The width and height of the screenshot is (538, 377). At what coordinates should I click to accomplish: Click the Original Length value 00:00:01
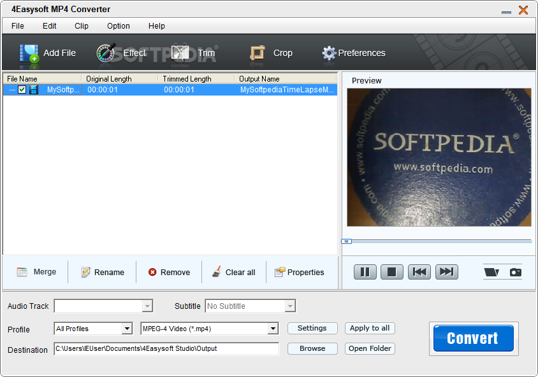103,90
